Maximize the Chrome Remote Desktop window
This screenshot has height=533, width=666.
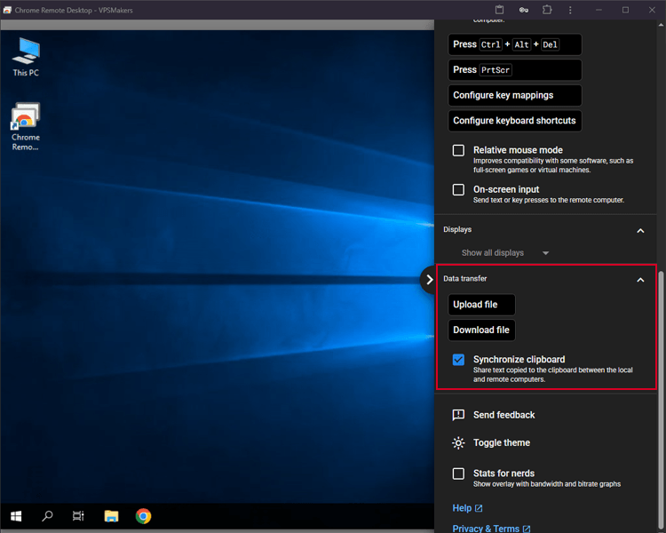pos(625,10)
